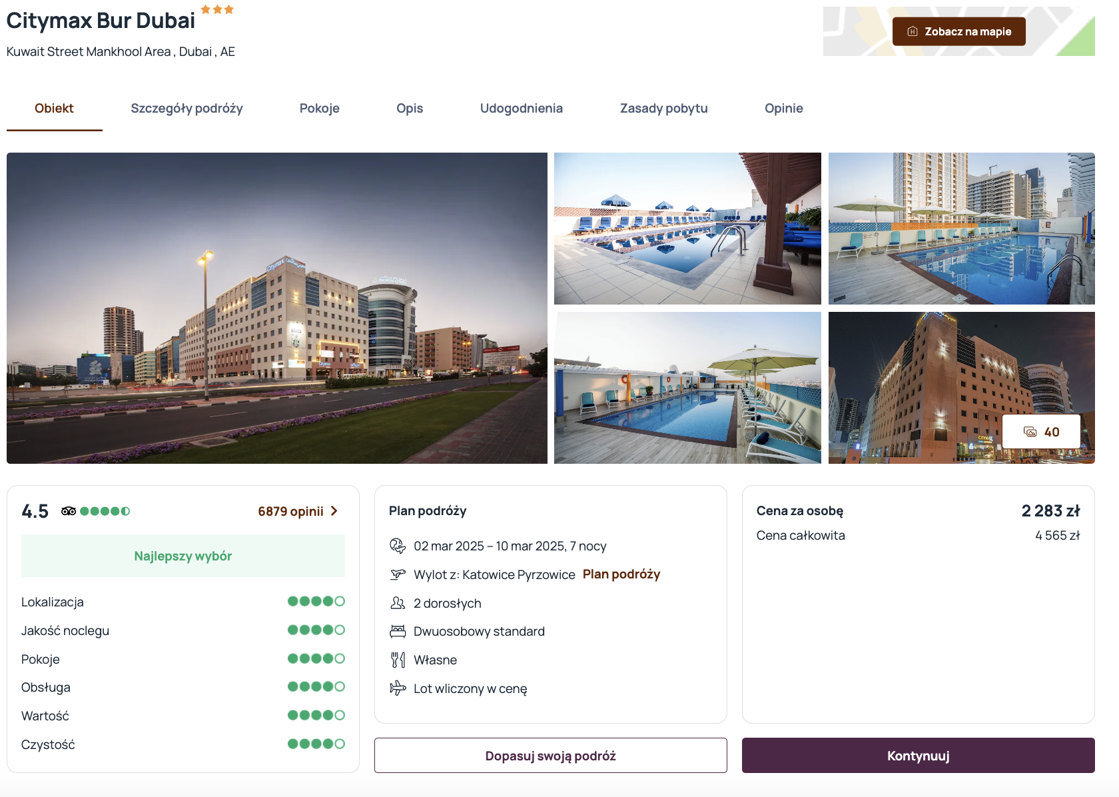Viewport: 1119px width, 797px height.
Task: Click the Najlepszy wybór banner
Action: tap(183, 556)
